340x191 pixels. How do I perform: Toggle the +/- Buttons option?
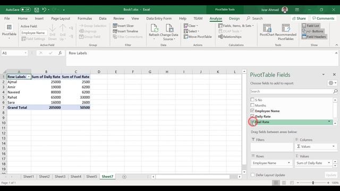[312, 31]
